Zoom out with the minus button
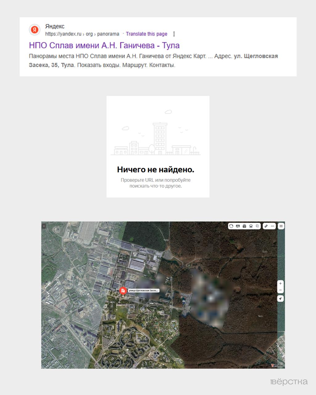Viewport: 316px width, 395px height. click(280, 290)
